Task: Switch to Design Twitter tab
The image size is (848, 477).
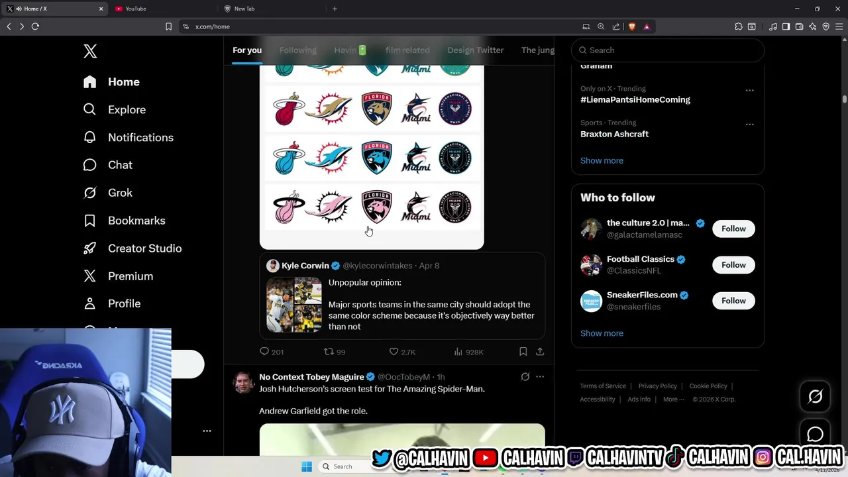Action: coord(475,50)
